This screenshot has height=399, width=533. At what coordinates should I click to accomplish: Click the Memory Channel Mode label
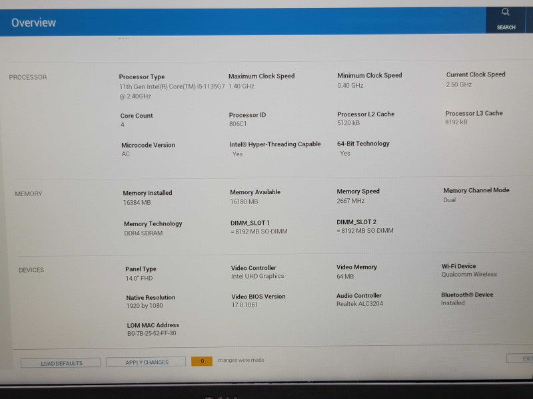point(476,190)
